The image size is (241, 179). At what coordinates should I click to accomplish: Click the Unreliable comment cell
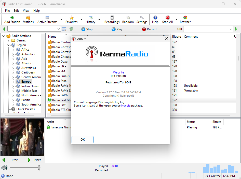click(191, 86)
